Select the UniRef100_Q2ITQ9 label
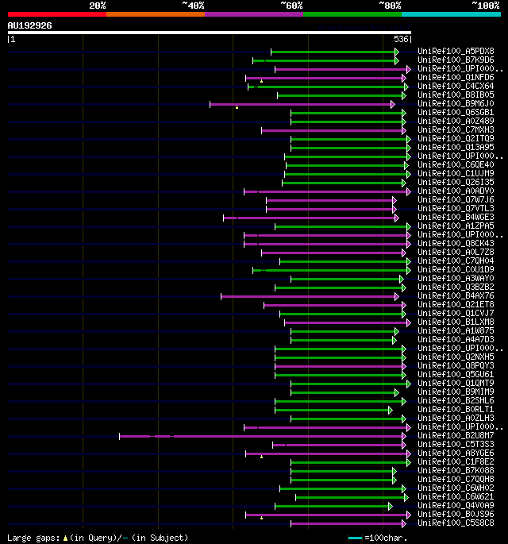 point(456,138)
